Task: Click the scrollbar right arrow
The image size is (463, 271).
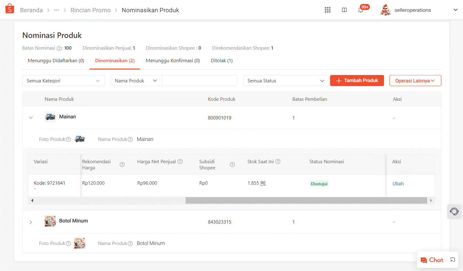Action: click(431, 201)
